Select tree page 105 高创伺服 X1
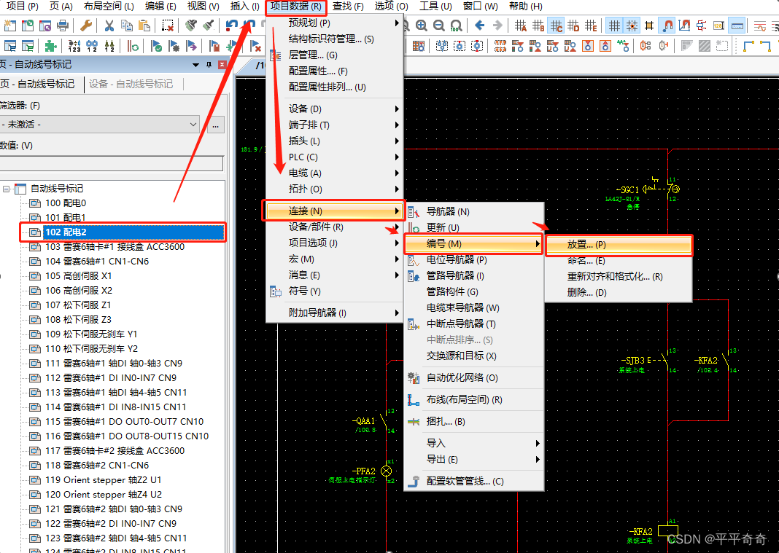The width and height of the screenshot is (779, 553). (x=78, y=276)
